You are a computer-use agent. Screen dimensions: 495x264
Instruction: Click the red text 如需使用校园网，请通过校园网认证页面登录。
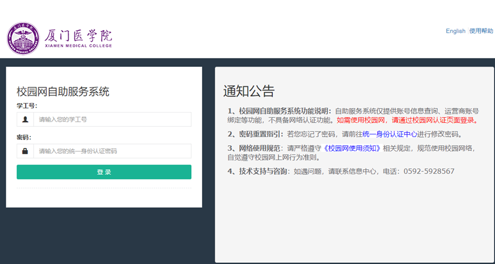(408, 120)
